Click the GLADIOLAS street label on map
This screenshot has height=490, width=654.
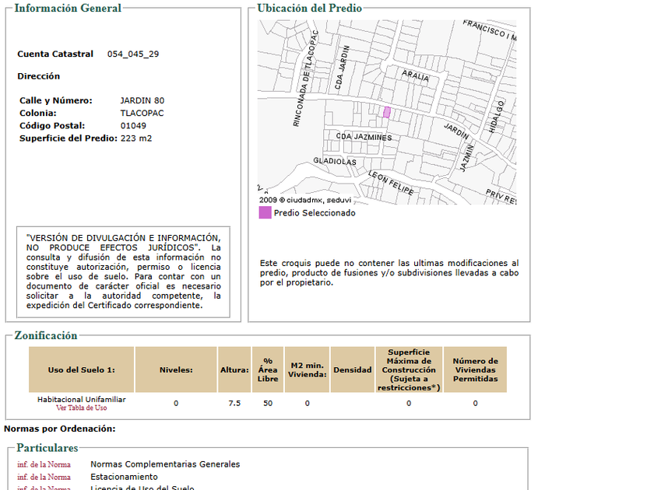(x=334, y=162)
